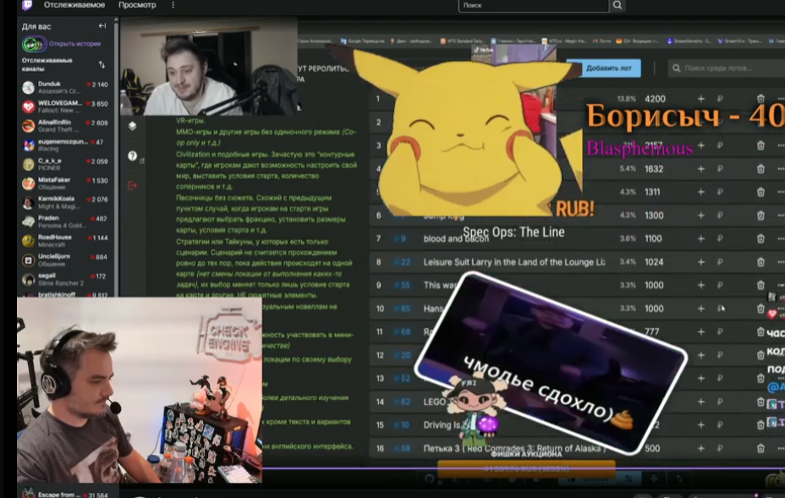Viewport: 785px width, 498px height.
Task: Delete Leisure Suit Larry lot via trash
Action: click(x=760, y=262)
